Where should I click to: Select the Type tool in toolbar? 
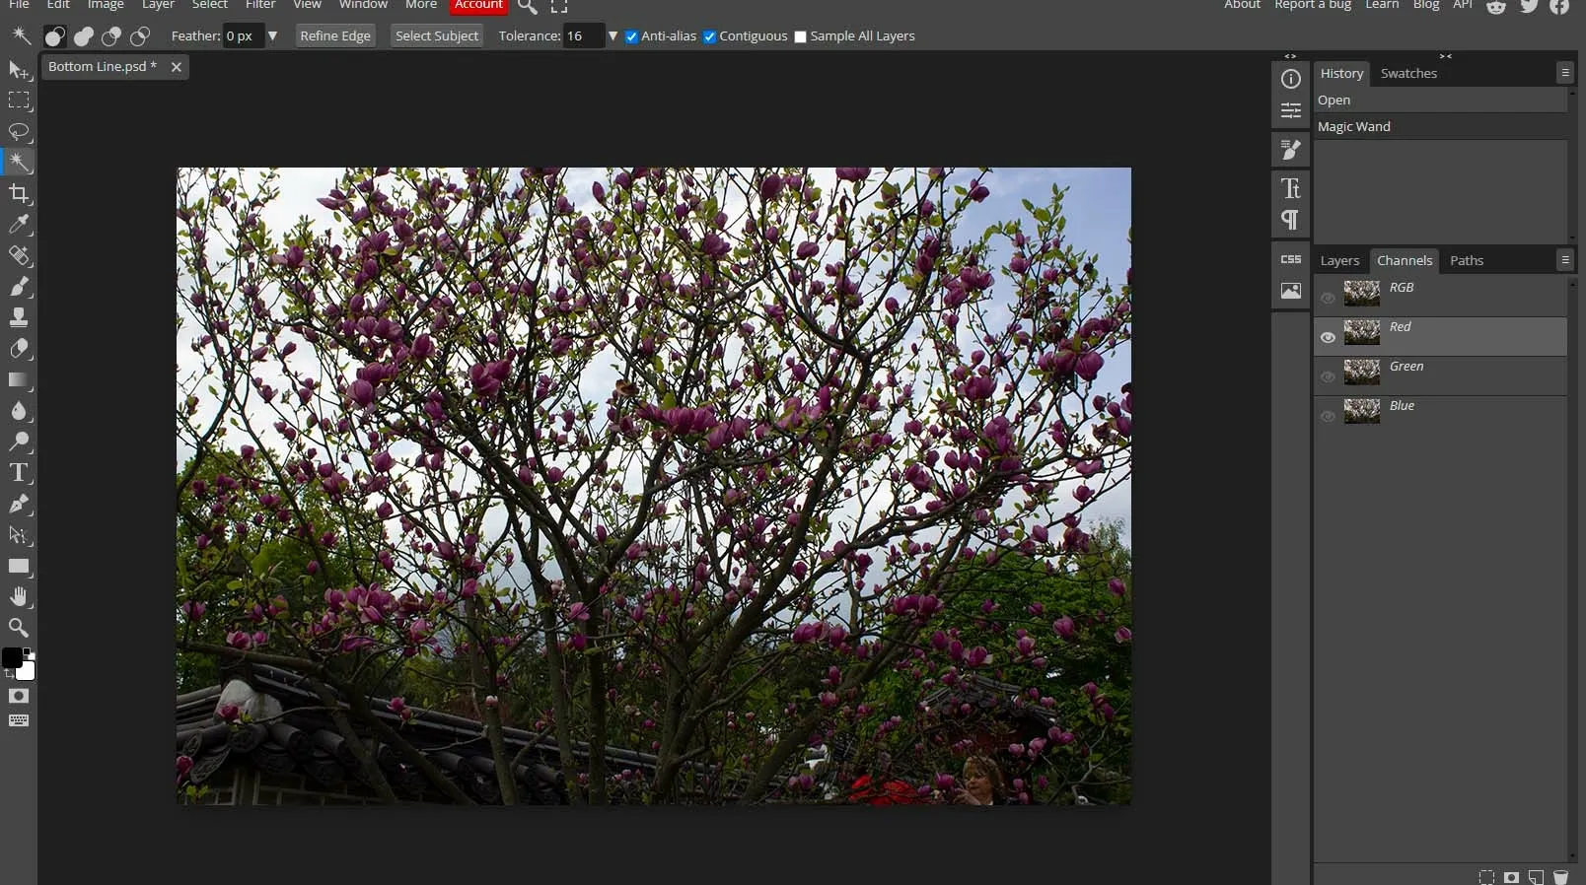point(19,473)
